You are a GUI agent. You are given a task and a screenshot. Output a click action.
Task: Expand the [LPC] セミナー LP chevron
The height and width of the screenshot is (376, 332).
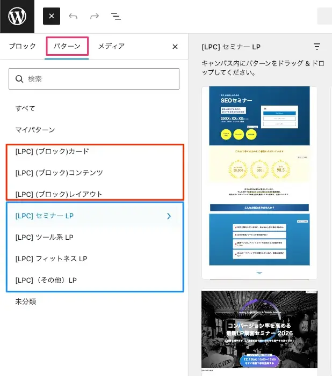(x=169, y=216)
